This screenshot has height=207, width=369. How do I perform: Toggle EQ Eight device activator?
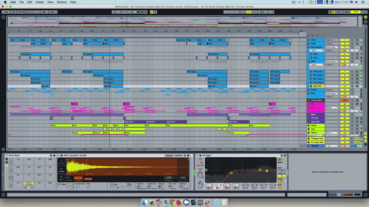[x=197, y=156]
